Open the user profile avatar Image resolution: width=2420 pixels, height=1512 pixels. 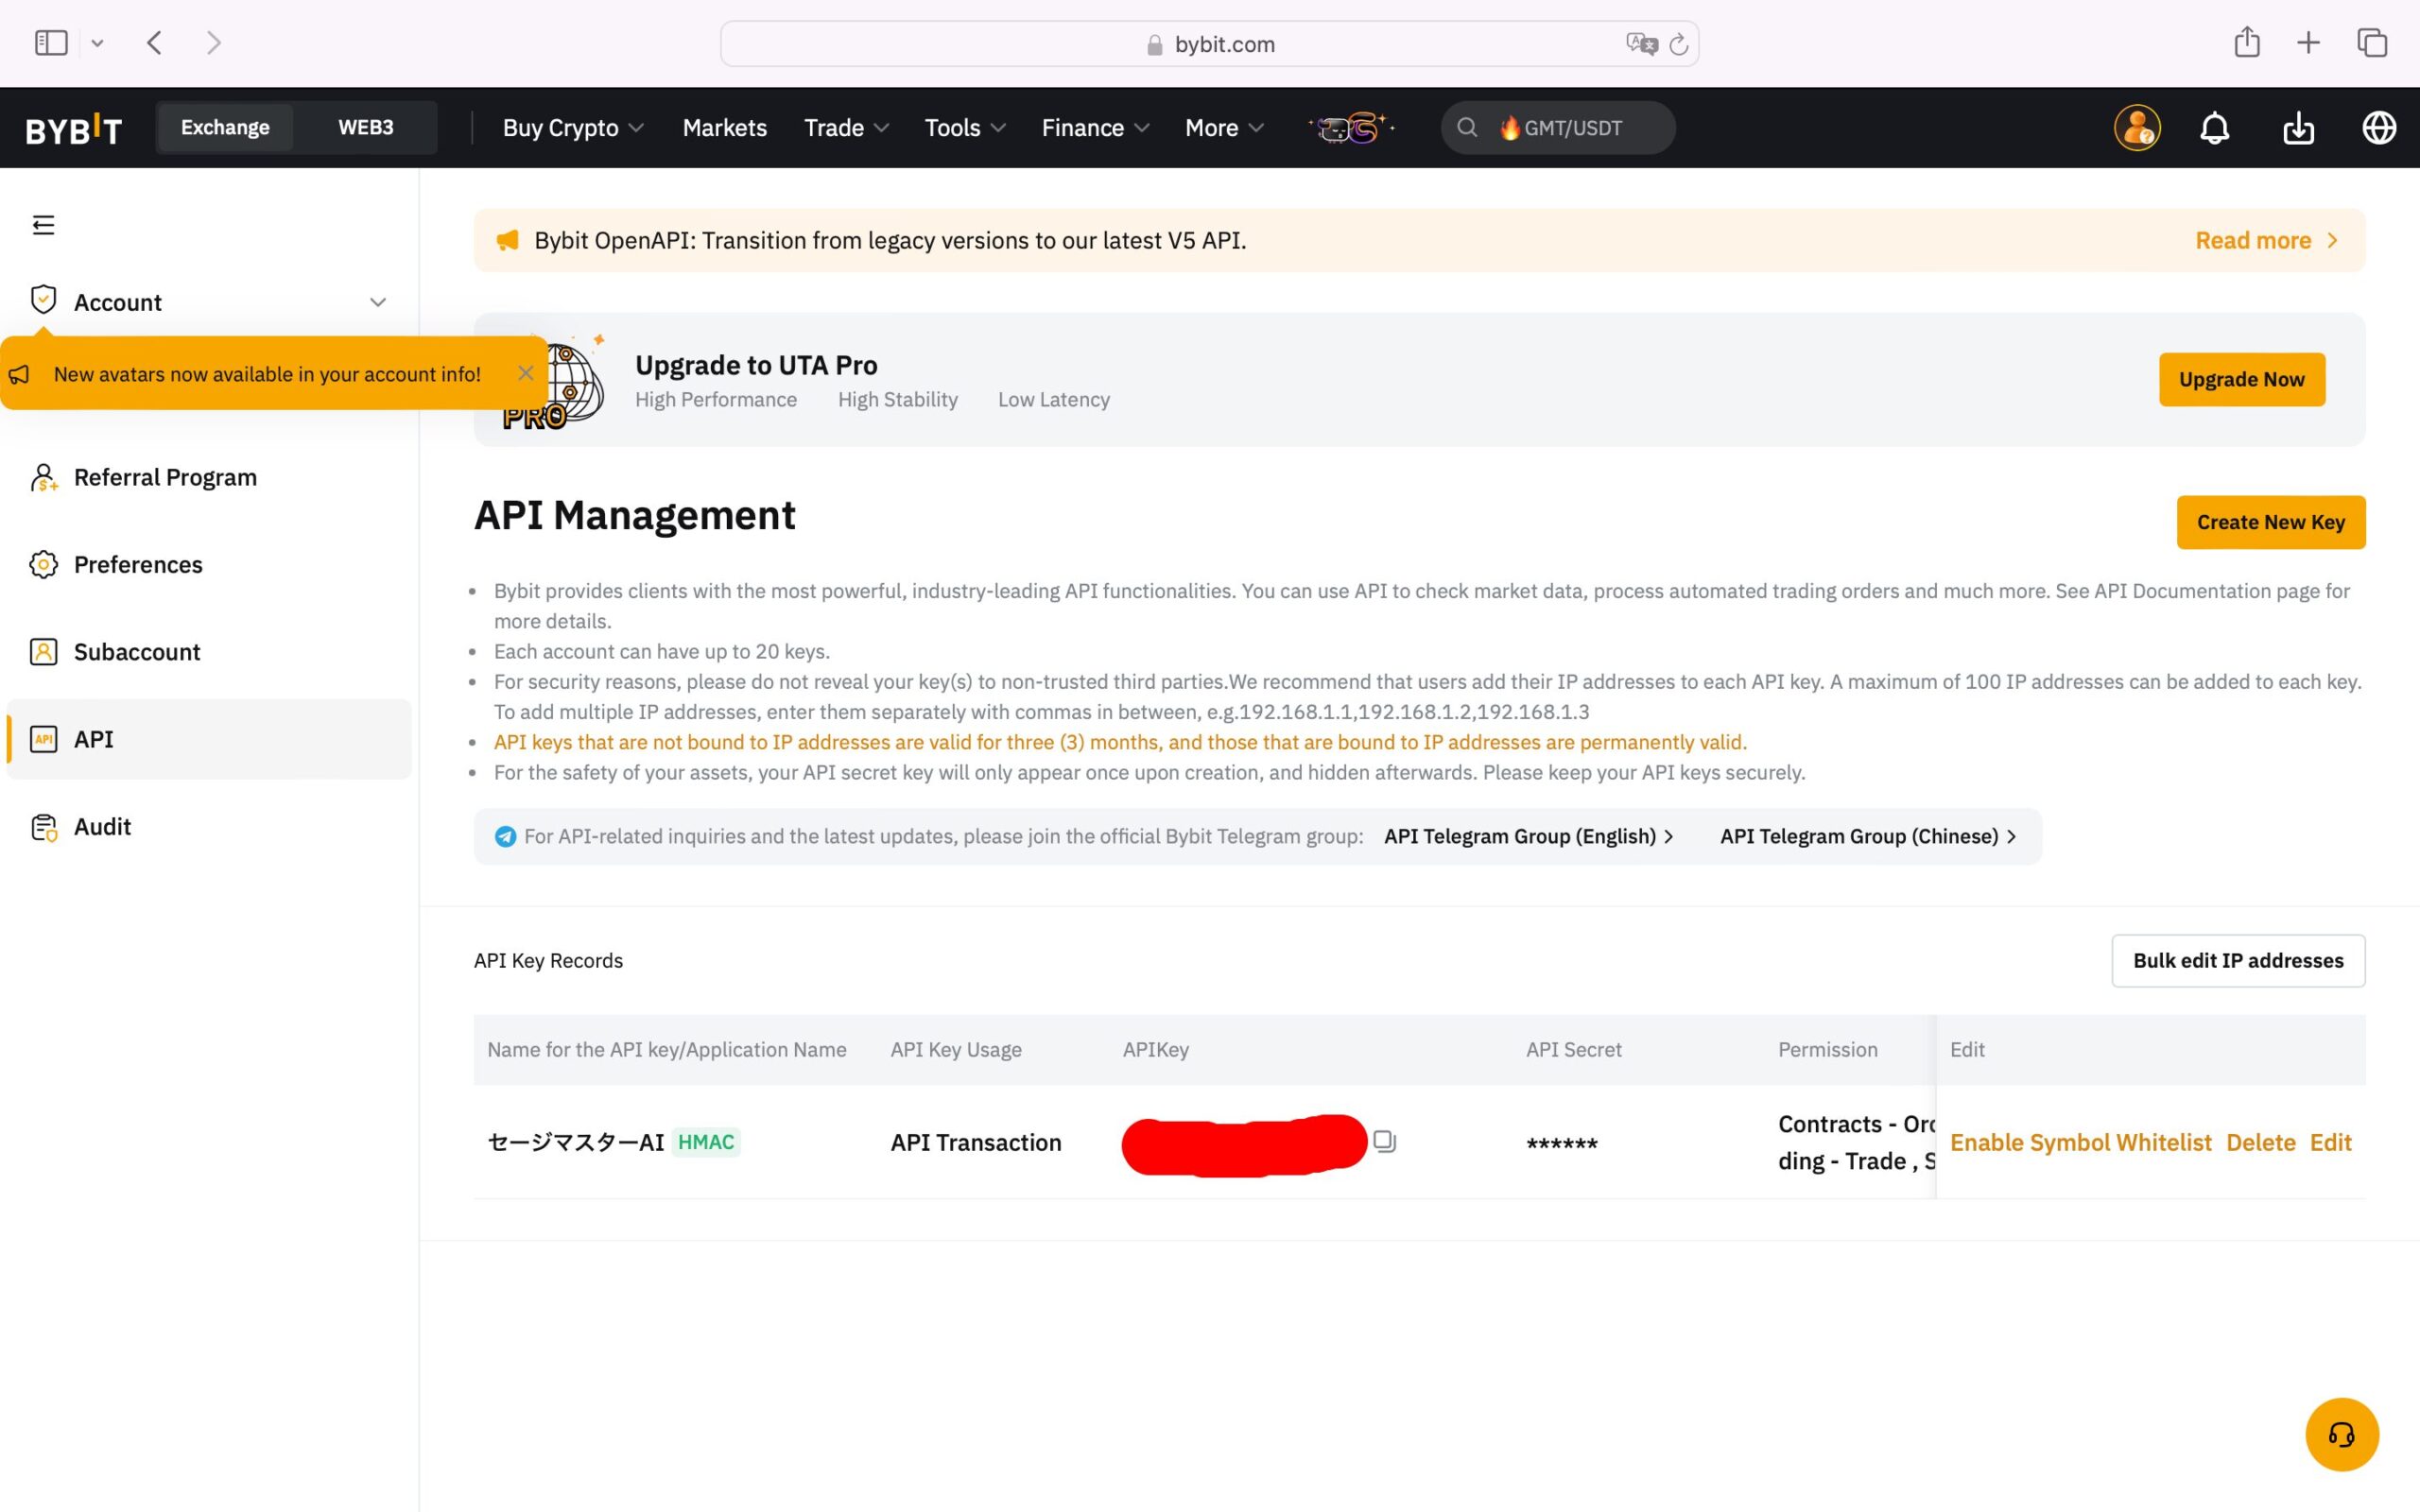(2137, 128)
